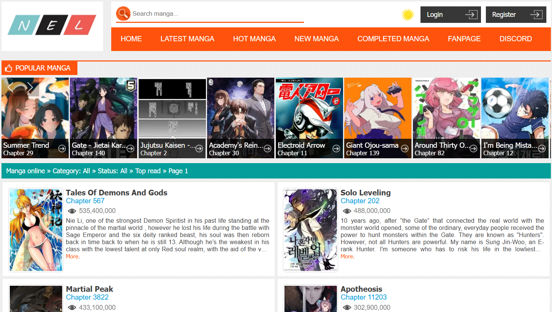Viewport: 552px width, 312px height.
Task: Click the arrow icon on Gate - Jietai card
Action: click(x=130, y=149)
